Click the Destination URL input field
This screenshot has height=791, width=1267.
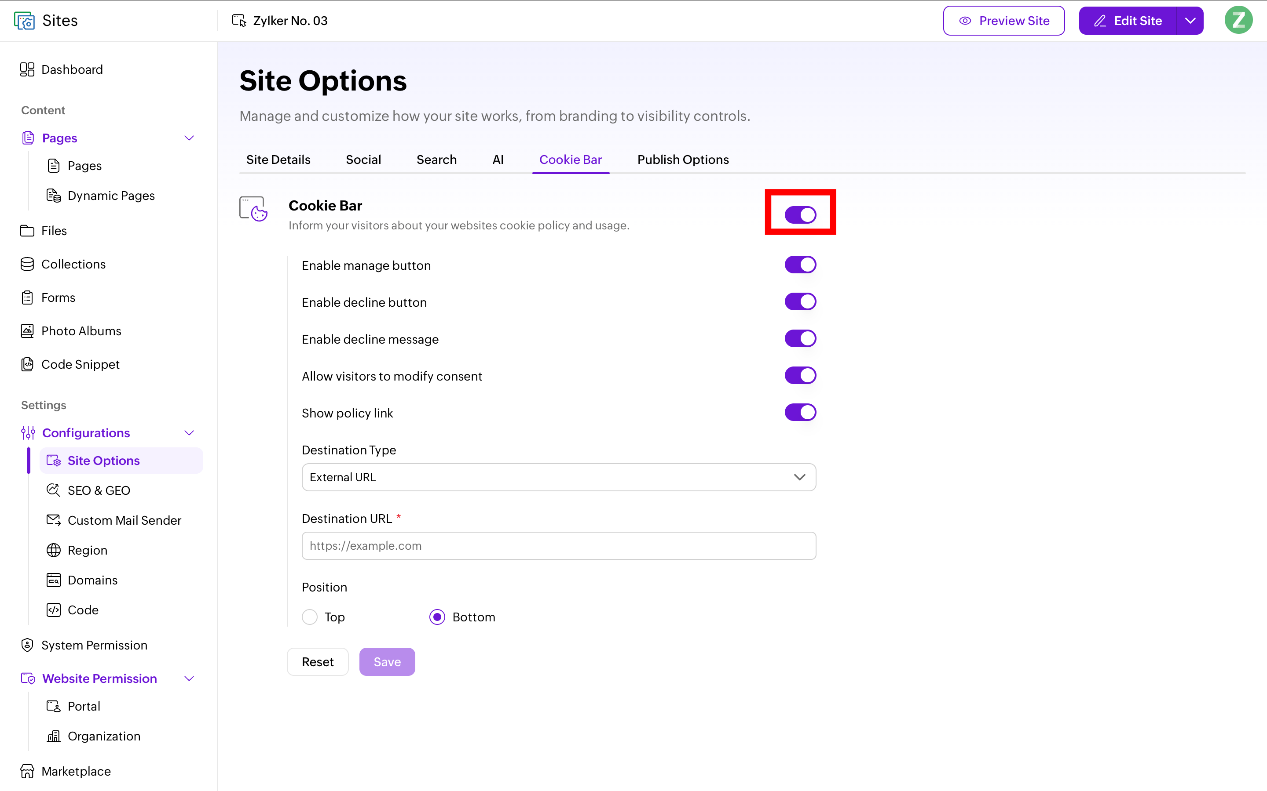559,546
